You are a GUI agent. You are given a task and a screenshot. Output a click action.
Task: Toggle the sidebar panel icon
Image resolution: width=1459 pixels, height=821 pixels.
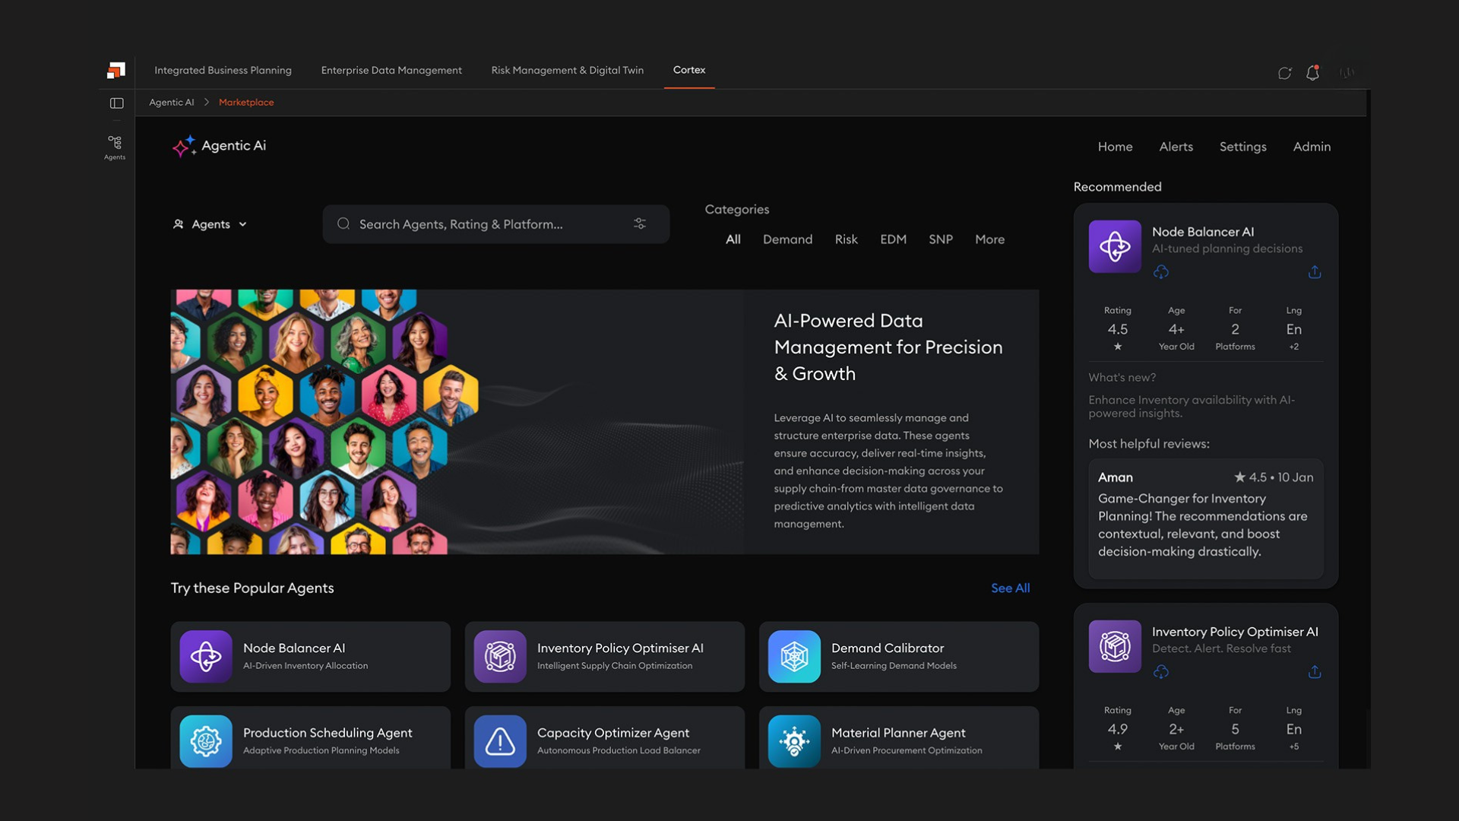pos(117,103)
